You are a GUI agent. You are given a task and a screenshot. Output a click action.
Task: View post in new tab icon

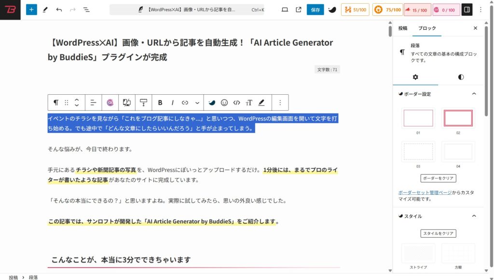tap(298, 10)
